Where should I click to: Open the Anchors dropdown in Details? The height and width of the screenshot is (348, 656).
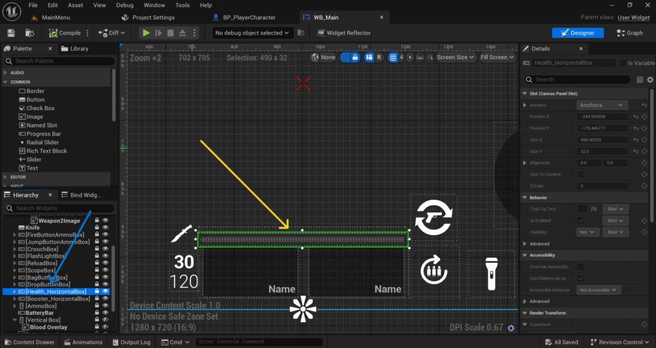point(602,105)
